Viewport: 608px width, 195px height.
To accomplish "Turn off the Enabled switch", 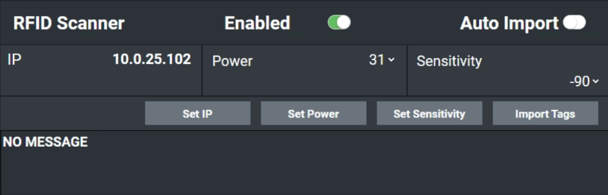I will [x=339, y=23].
